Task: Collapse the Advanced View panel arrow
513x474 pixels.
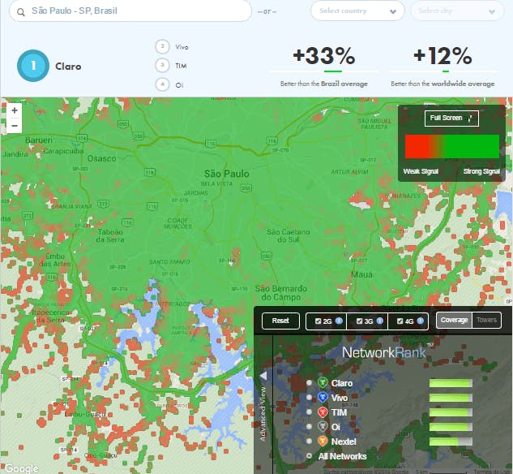Action: [x=263, y=377]
